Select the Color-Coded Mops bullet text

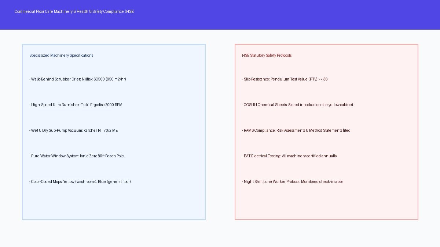coord(80,181)
